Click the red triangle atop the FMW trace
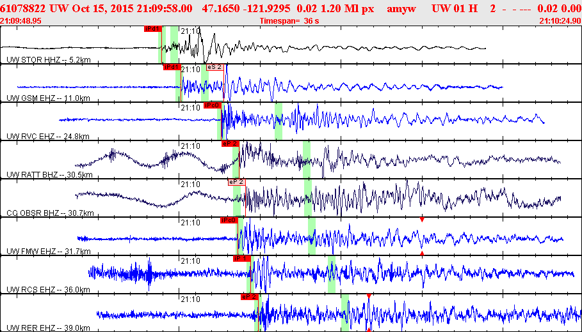Screen dimensions: 582x332 point(422,220)
